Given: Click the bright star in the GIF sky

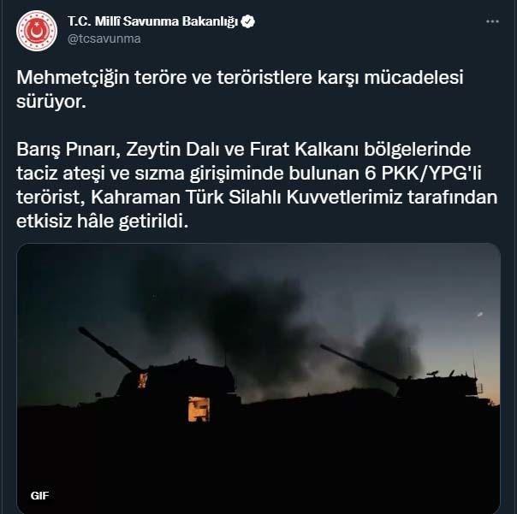Looking at the screenshot, I should click(480, 315).
